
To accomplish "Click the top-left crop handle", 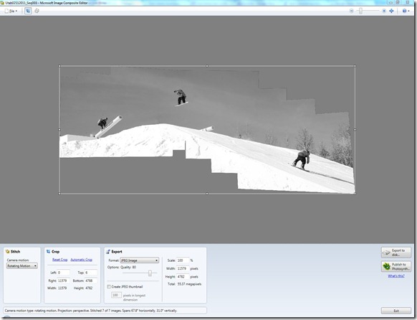I will 59,66.
